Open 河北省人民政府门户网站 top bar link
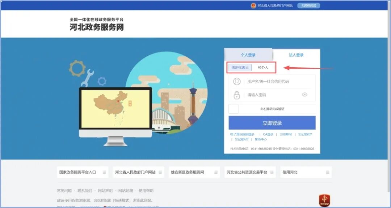This screenshot has width=391, height=208. [x=275, y=6]
